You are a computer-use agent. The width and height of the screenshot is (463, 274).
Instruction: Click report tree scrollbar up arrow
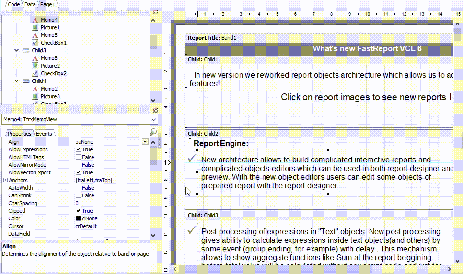153,21
